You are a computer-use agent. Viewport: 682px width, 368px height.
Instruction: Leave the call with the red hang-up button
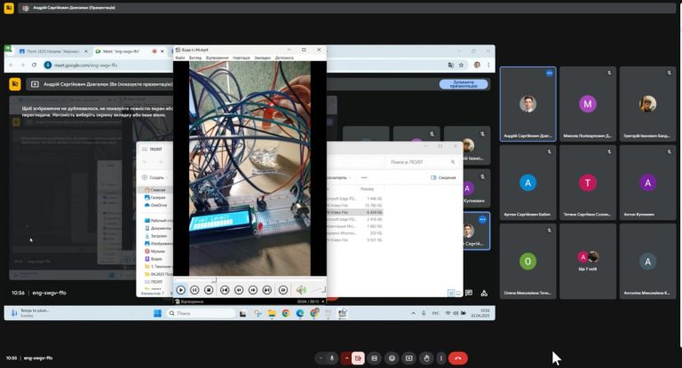coord(458,358)
